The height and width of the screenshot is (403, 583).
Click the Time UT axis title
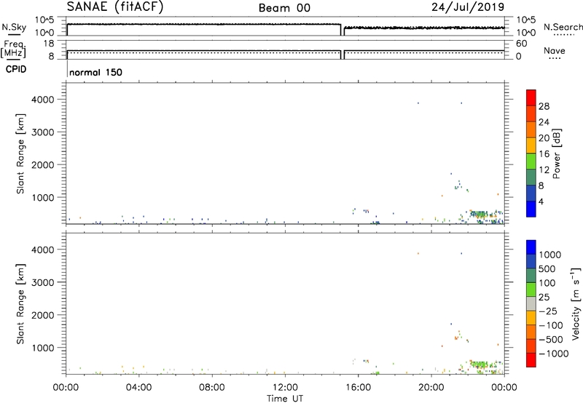click(285, 399)
